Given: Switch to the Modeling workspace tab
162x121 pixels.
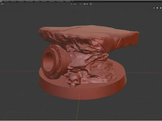Looking at the screenshot, I should [x=6, y=1].
